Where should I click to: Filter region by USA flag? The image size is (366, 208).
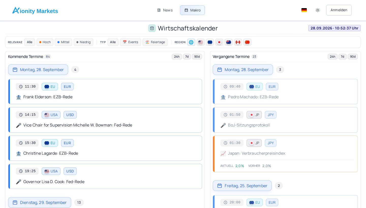(201, 42)
